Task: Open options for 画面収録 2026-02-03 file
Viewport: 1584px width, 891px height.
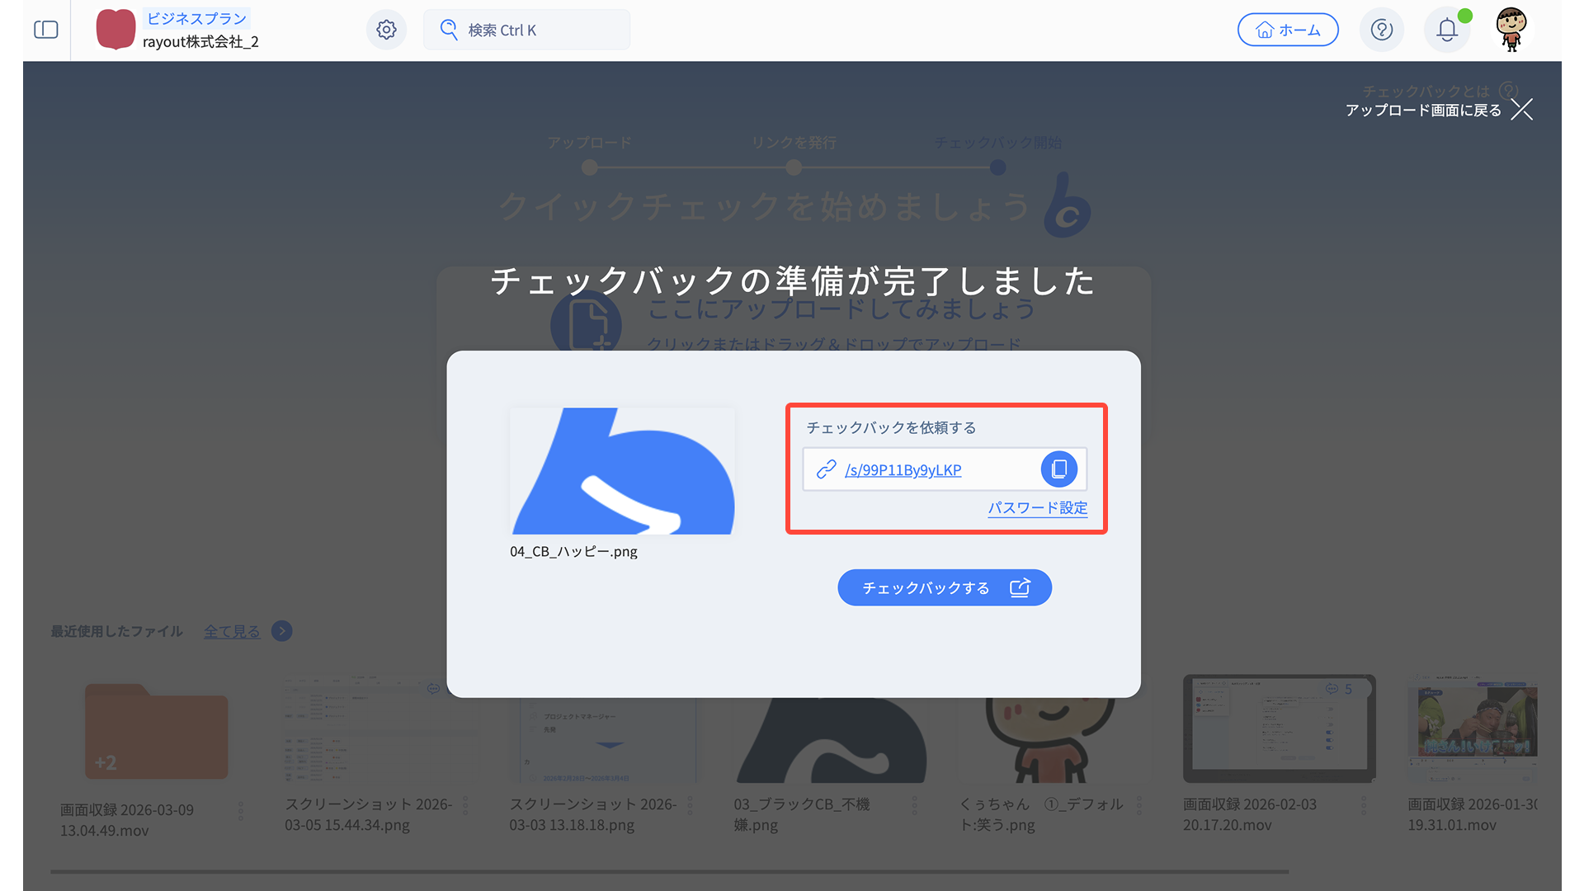Action: [x=1364, y=805]
